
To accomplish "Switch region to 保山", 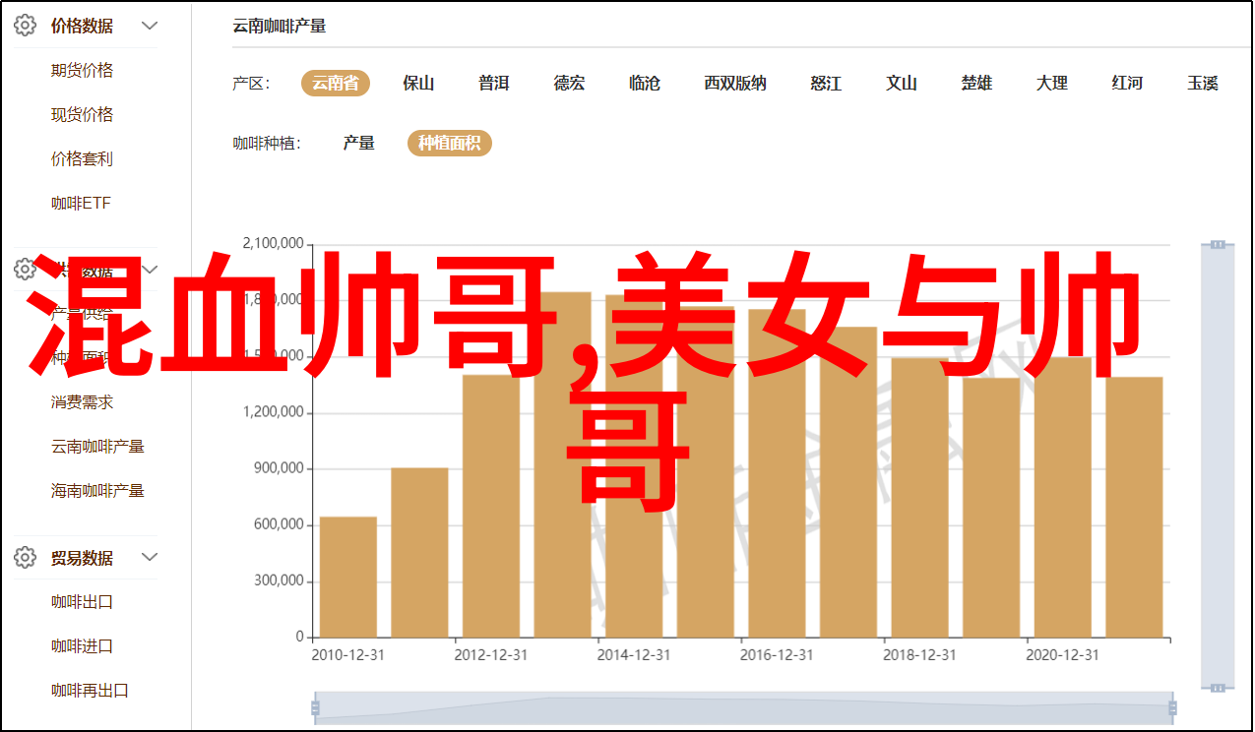I will click(x=418, y=84).
